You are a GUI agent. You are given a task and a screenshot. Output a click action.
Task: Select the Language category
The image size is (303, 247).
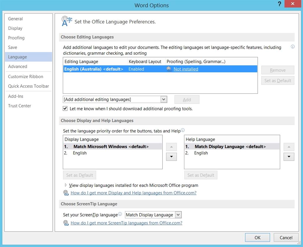pos(29,57)
